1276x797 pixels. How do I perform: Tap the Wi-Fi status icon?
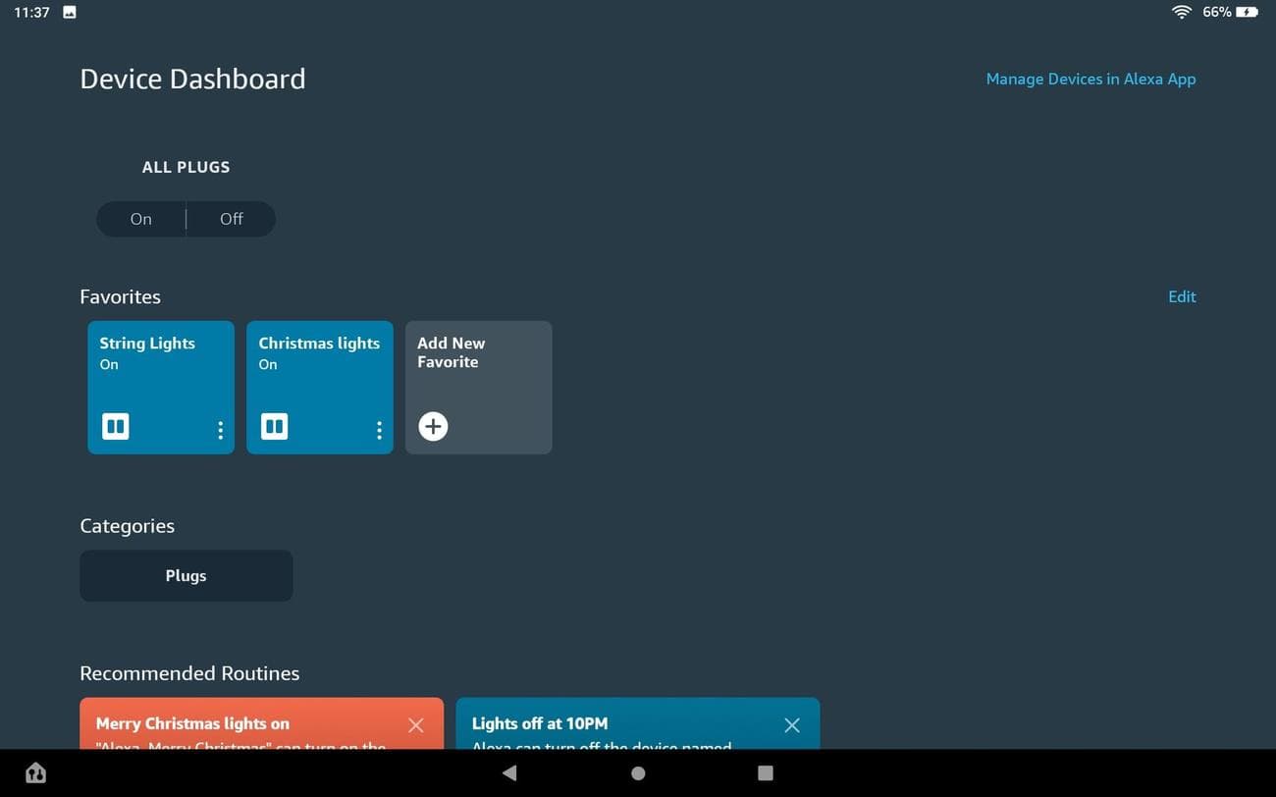(1181, 13)
